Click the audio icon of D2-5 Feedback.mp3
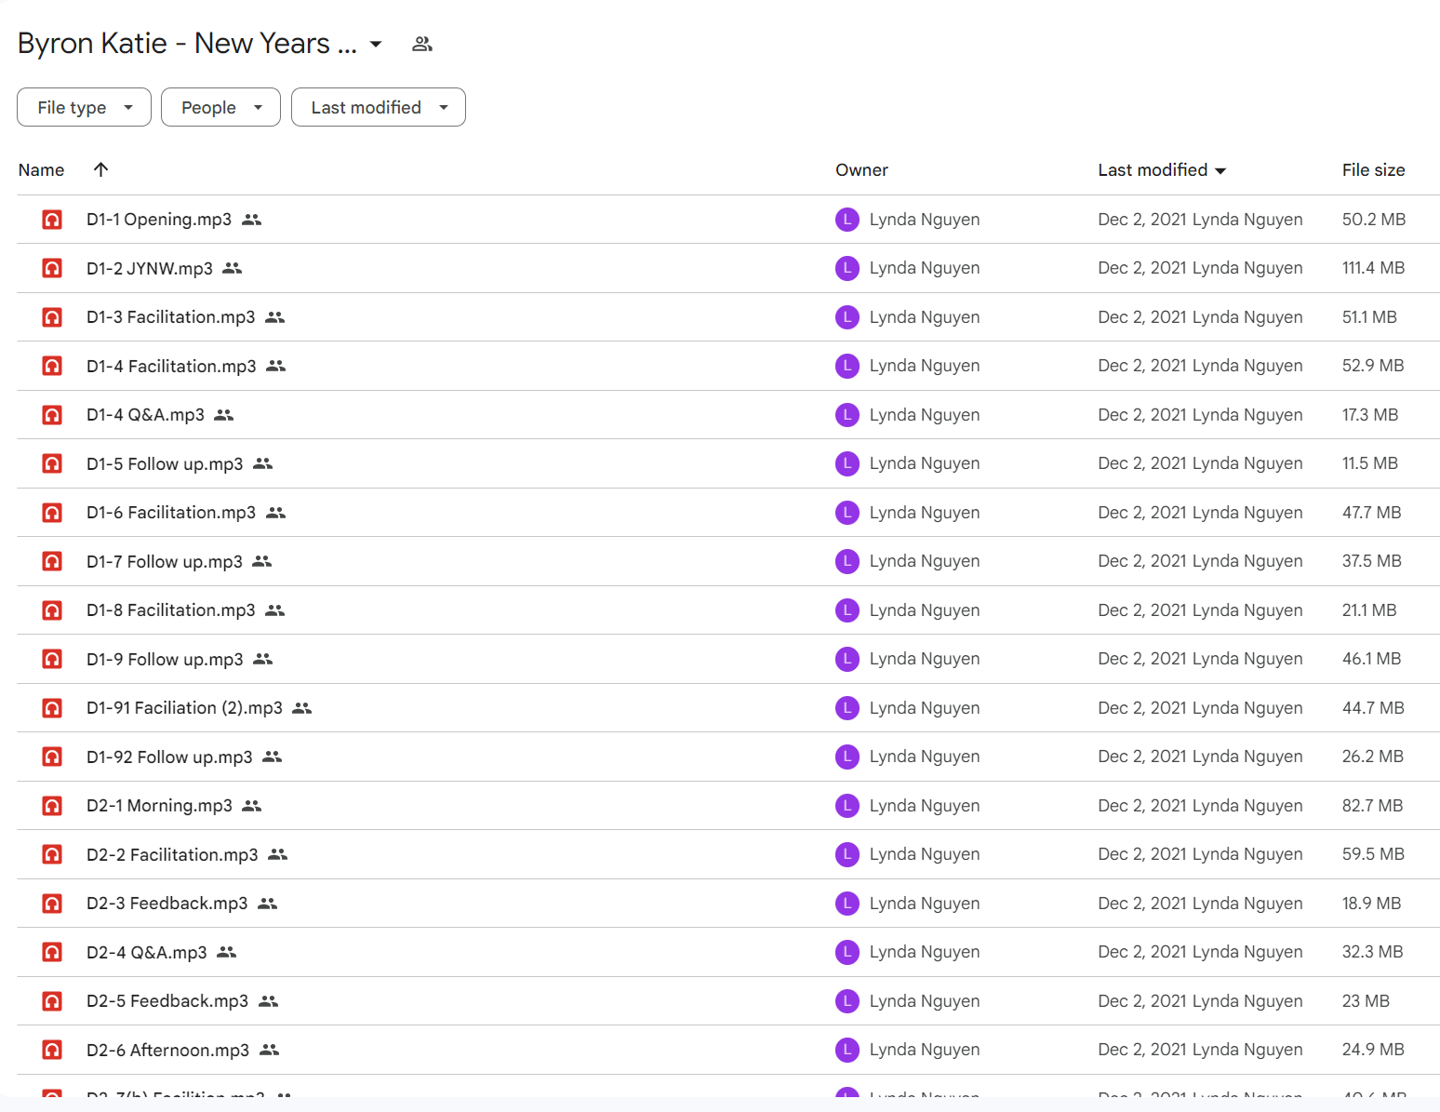 tap(52, 1001)
